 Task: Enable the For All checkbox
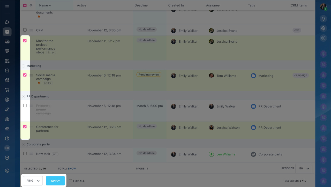coord(70,181)
